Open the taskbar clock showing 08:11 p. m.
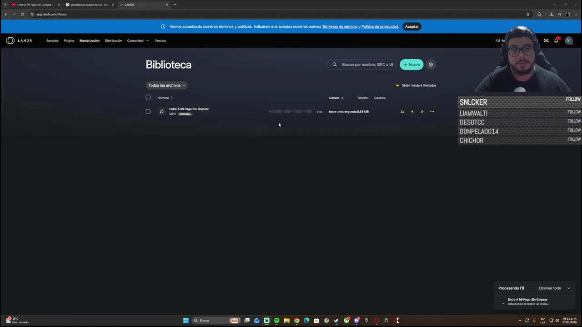This screenshot has width=582, height=327. [x=570, y=321]
